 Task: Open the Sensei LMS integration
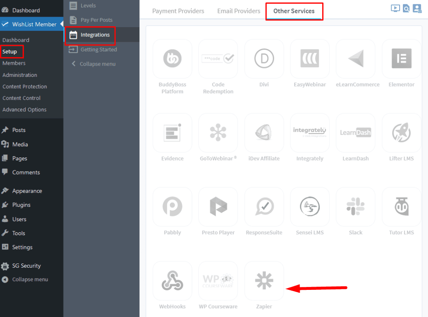[x=310, y=206]
